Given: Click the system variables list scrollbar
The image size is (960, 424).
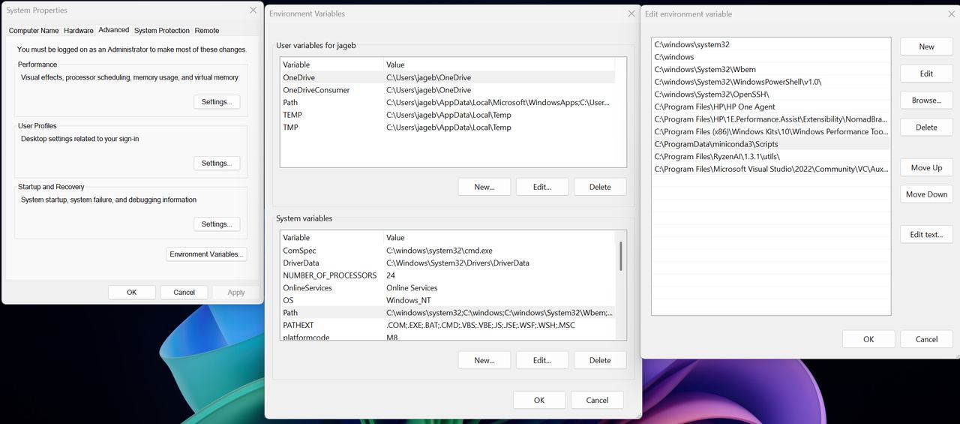Looking at the screenshot, I should point(621,257).
